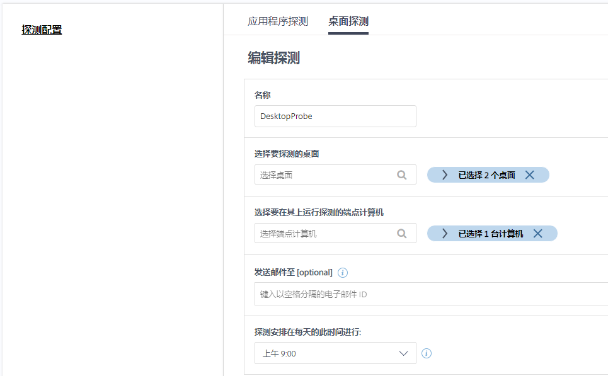Clear the 已选择 1 台计算机 selection
Image resolution: width=608 pixels, height=376 pixels.
point(538,234)
